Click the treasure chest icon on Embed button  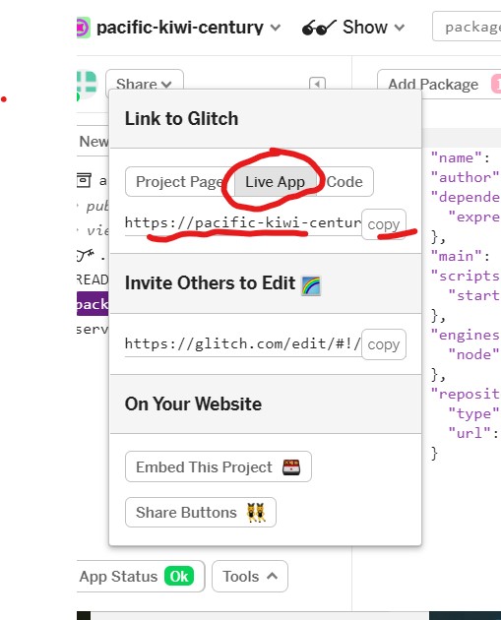[291, 467]
